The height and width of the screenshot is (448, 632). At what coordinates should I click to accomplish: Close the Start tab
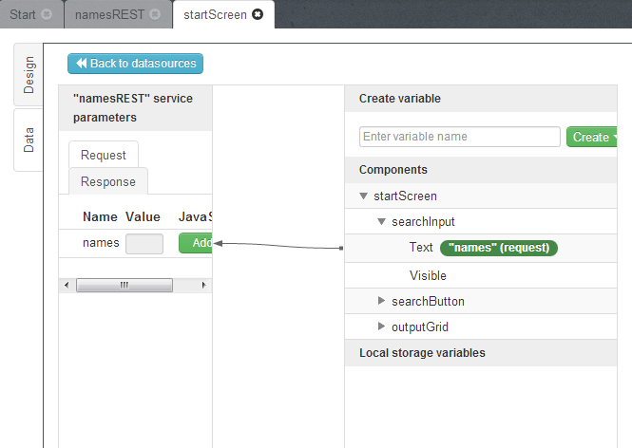pos(47,14)
